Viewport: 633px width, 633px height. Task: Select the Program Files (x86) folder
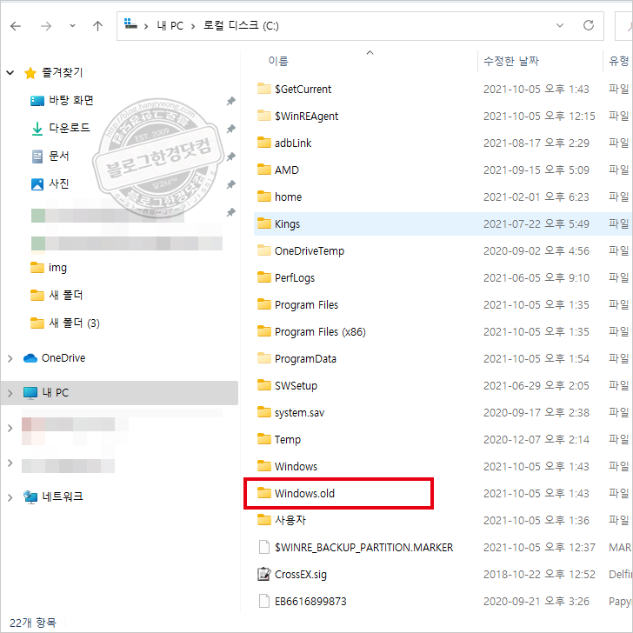point(311,332)
